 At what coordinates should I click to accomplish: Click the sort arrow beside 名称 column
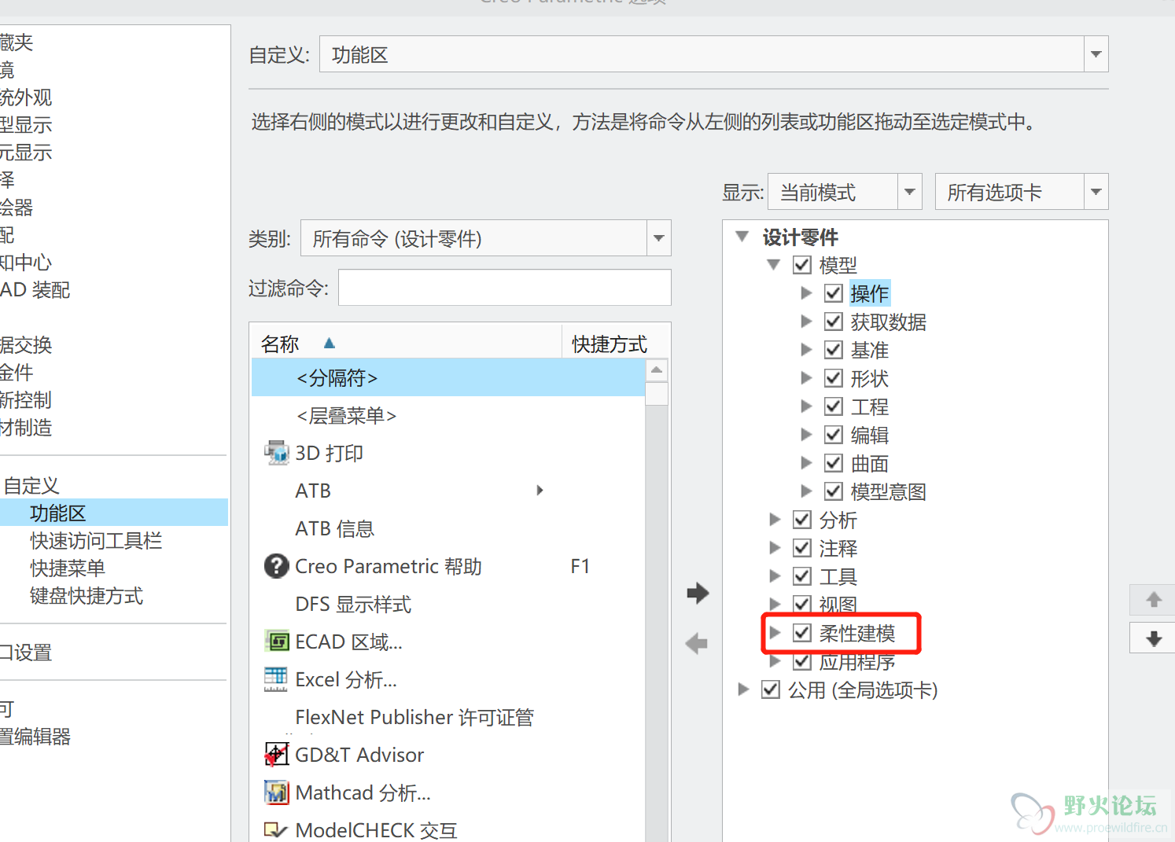(x=330, y=344)
